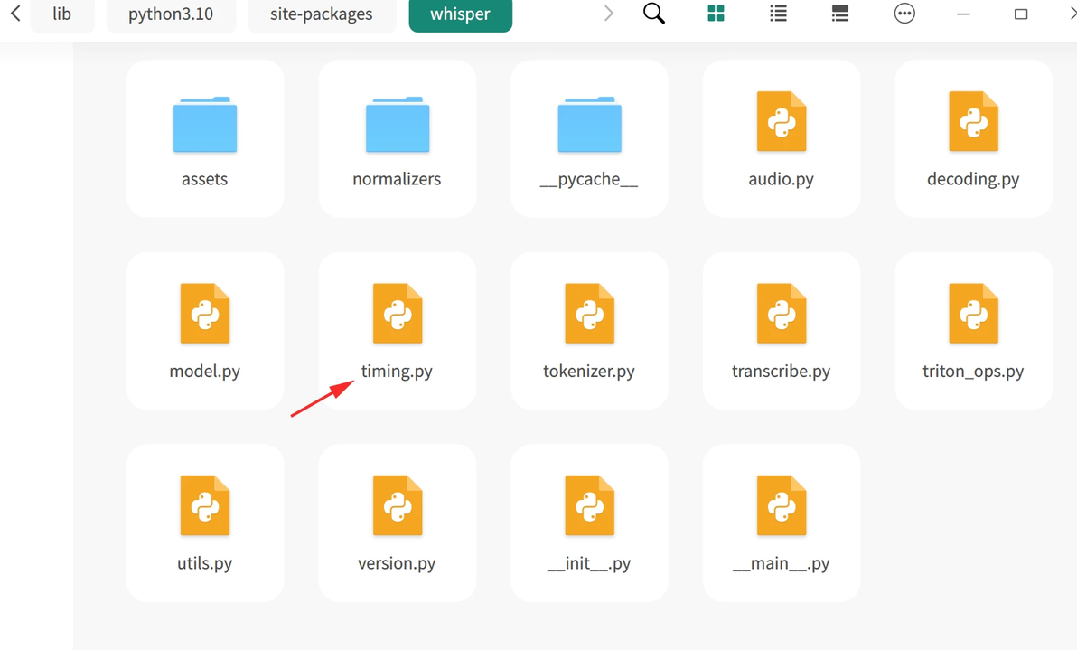Click the triton_ops.py file name

973,371
